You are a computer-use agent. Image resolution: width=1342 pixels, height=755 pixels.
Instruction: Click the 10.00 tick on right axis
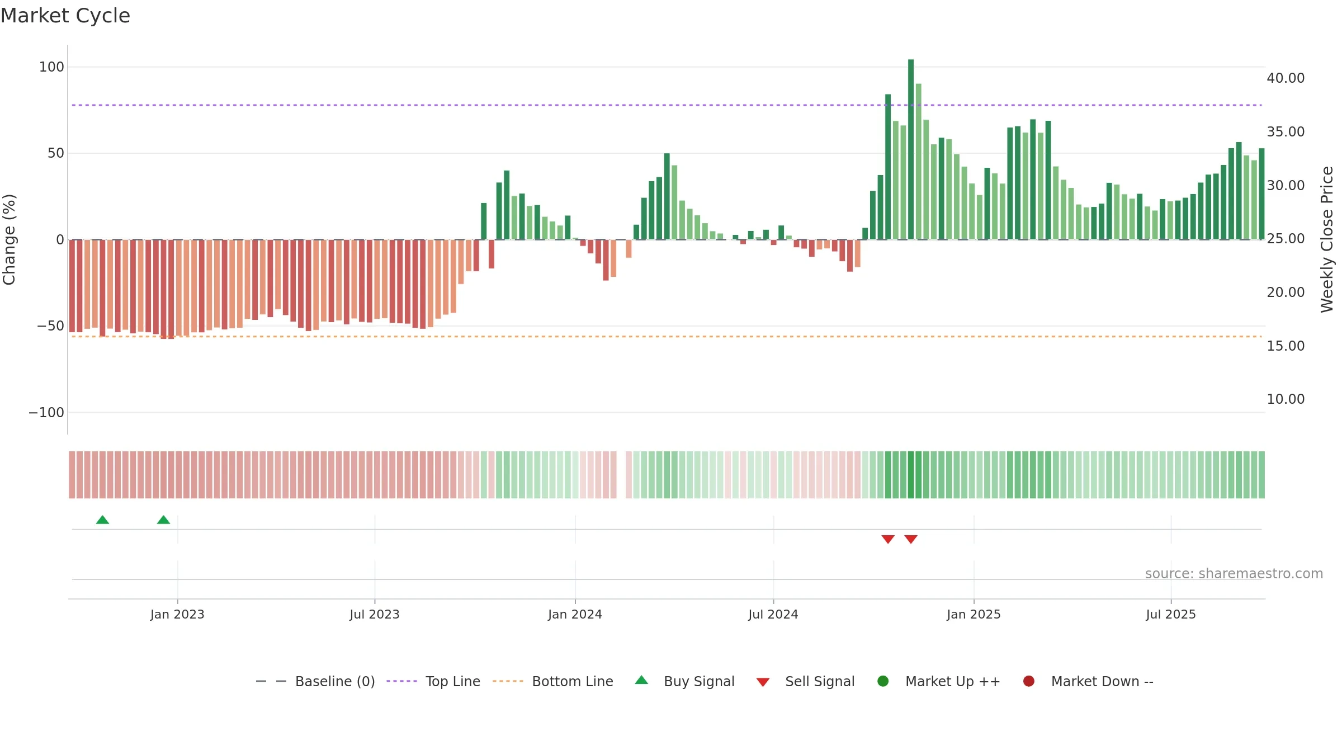[1286, 399]
